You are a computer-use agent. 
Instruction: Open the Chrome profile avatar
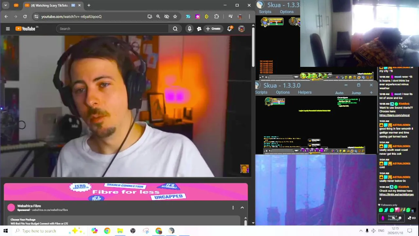tap(240, 16)
